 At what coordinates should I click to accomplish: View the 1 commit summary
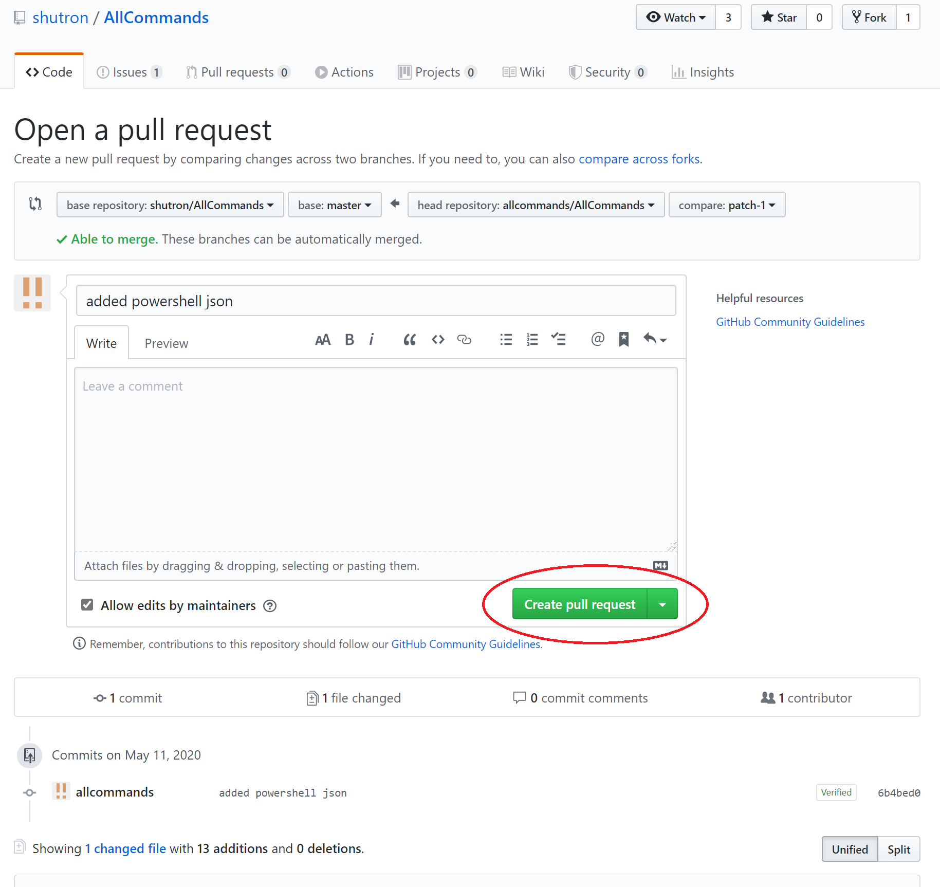pos(127,698)
